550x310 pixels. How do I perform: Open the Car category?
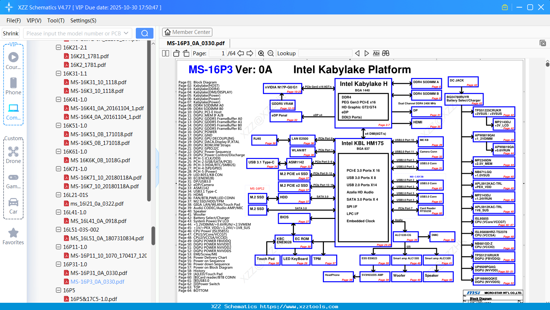pos(13,206)
